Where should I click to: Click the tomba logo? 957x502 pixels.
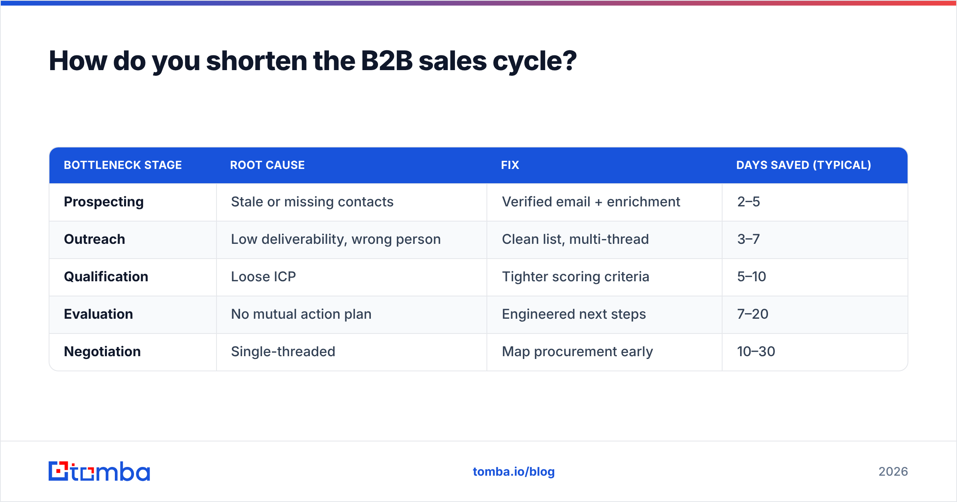[99, 471]
